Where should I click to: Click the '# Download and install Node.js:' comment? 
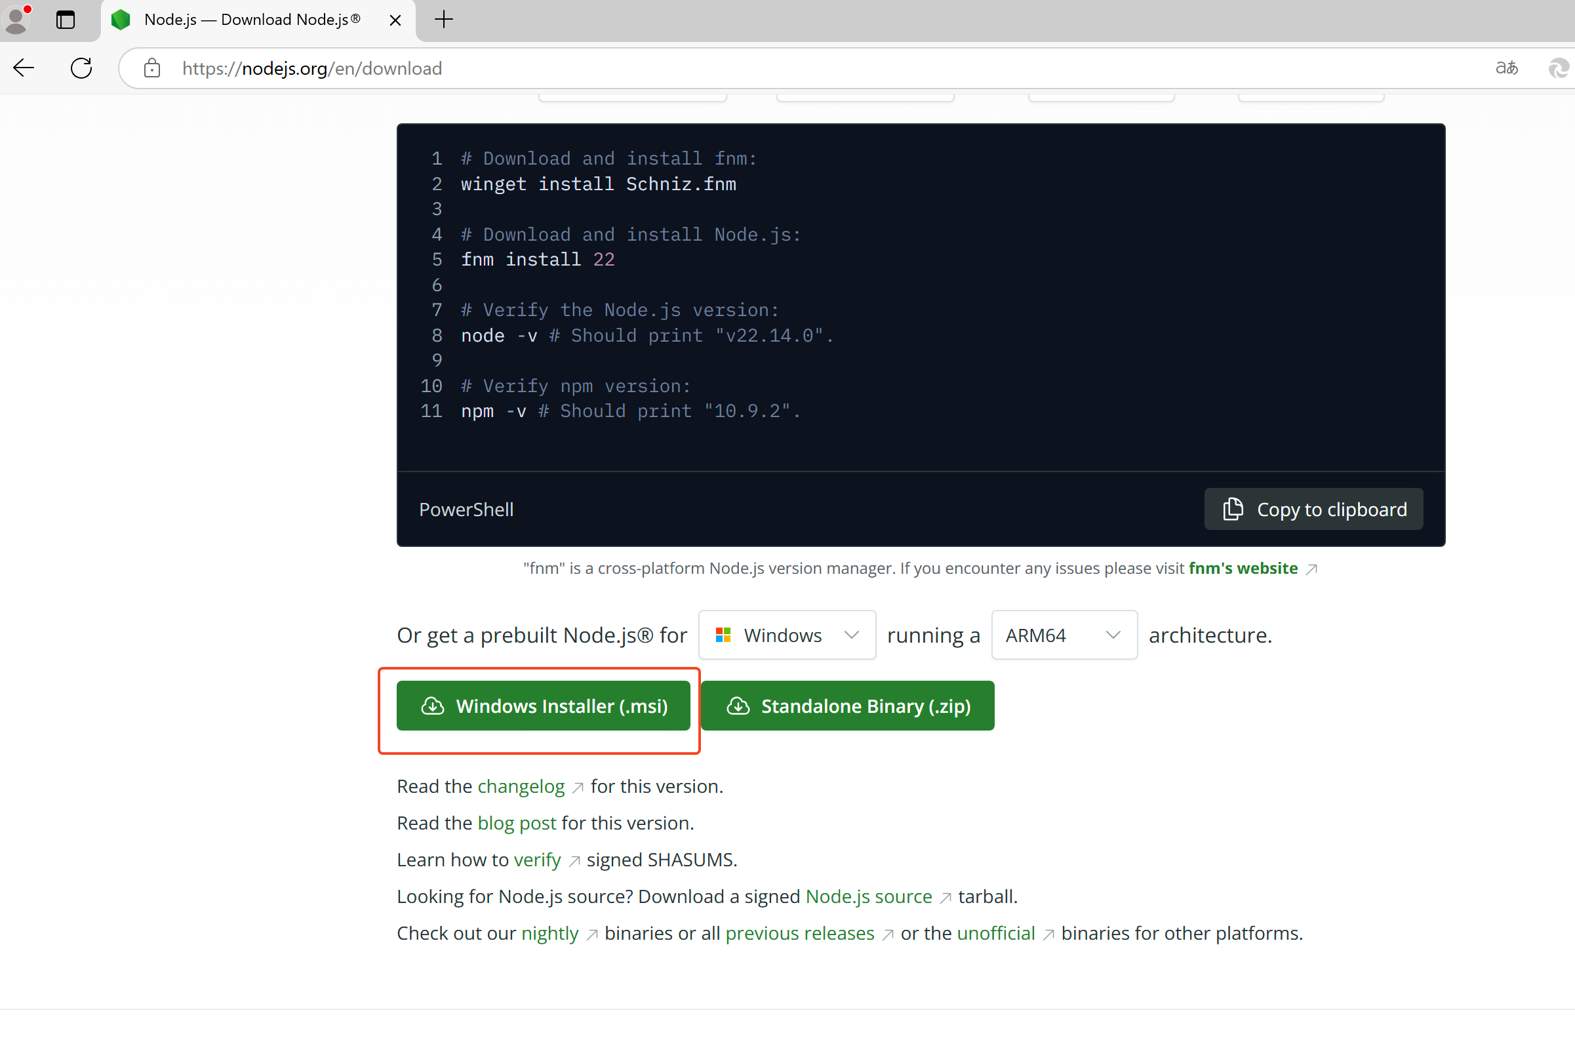[x=631, y=234]
